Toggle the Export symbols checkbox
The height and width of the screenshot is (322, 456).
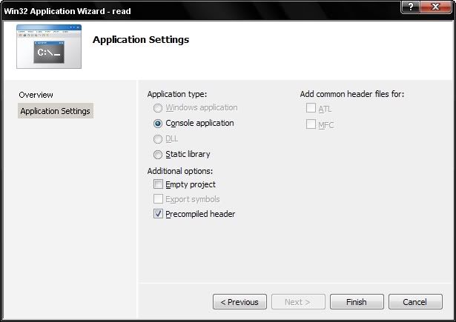point(157,199)
